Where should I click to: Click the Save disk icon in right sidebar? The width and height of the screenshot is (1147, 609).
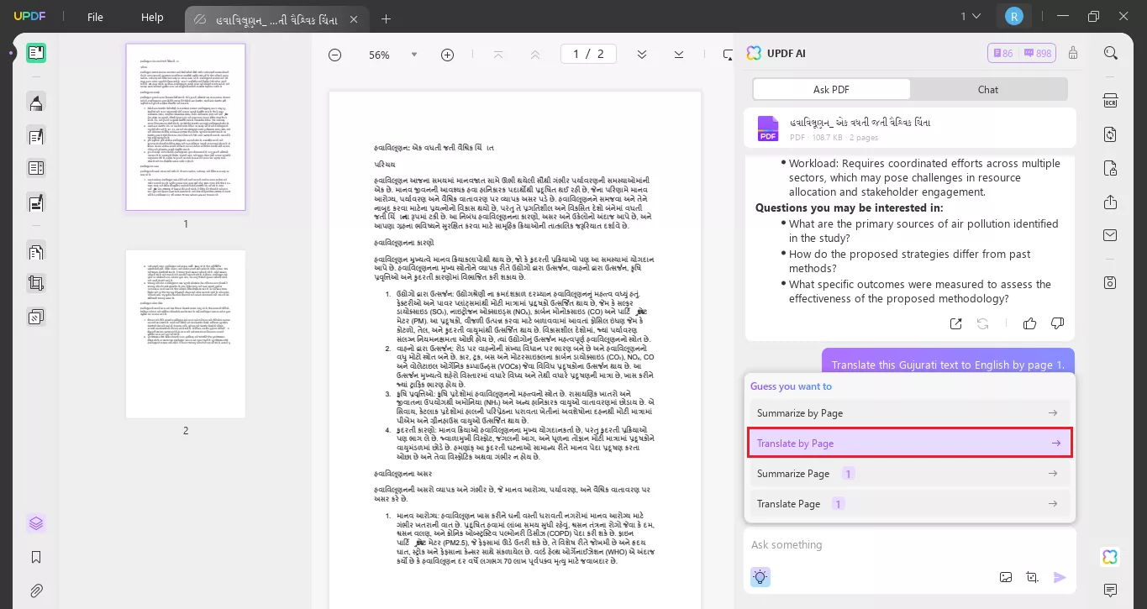click(x=1111, y=282)
